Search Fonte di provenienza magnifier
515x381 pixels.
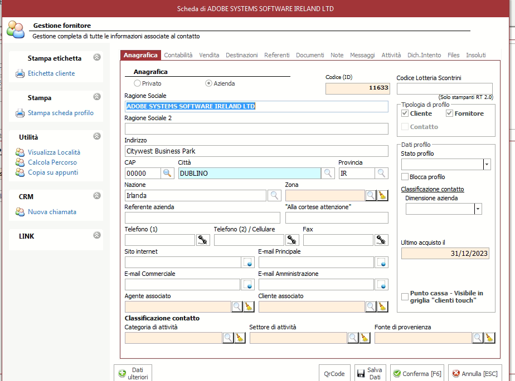click(478, 338)
